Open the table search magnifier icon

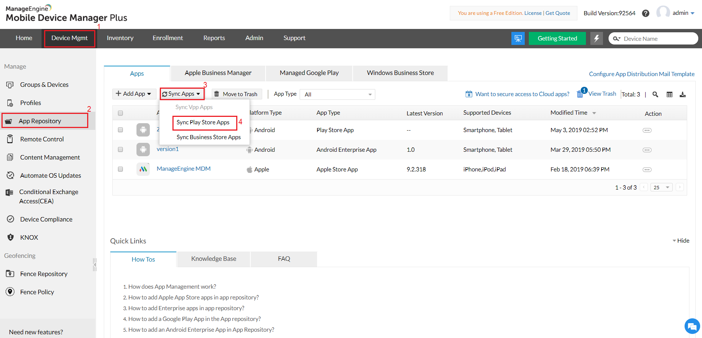655,95
